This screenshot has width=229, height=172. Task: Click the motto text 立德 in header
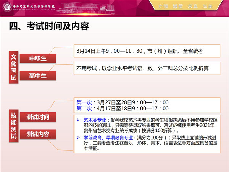point(163,6)
